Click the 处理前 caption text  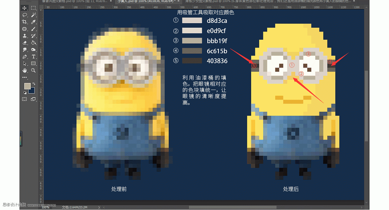coord(119,189)
